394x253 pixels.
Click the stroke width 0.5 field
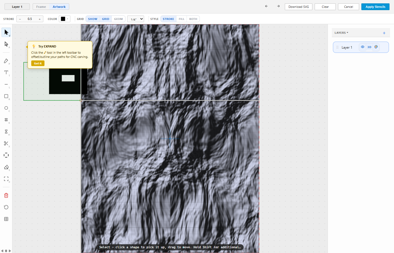point(30,19)
